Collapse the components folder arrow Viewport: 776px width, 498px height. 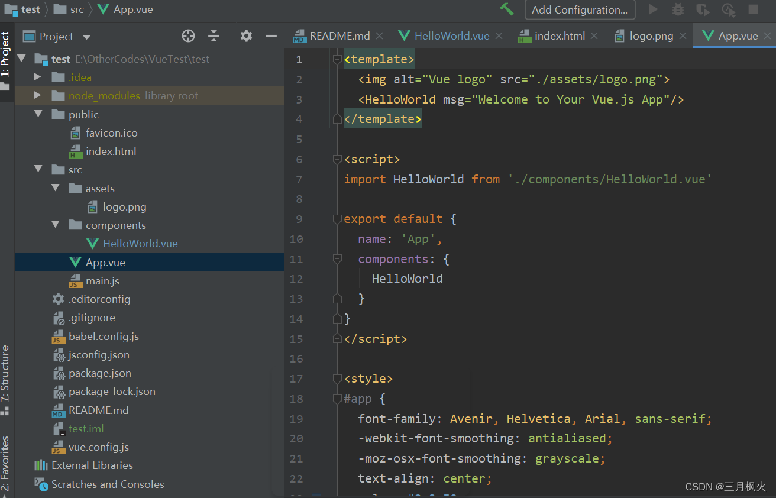coord(56,225)
